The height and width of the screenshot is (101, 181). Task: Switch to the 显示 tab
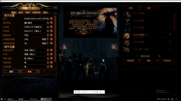[14, 12]
